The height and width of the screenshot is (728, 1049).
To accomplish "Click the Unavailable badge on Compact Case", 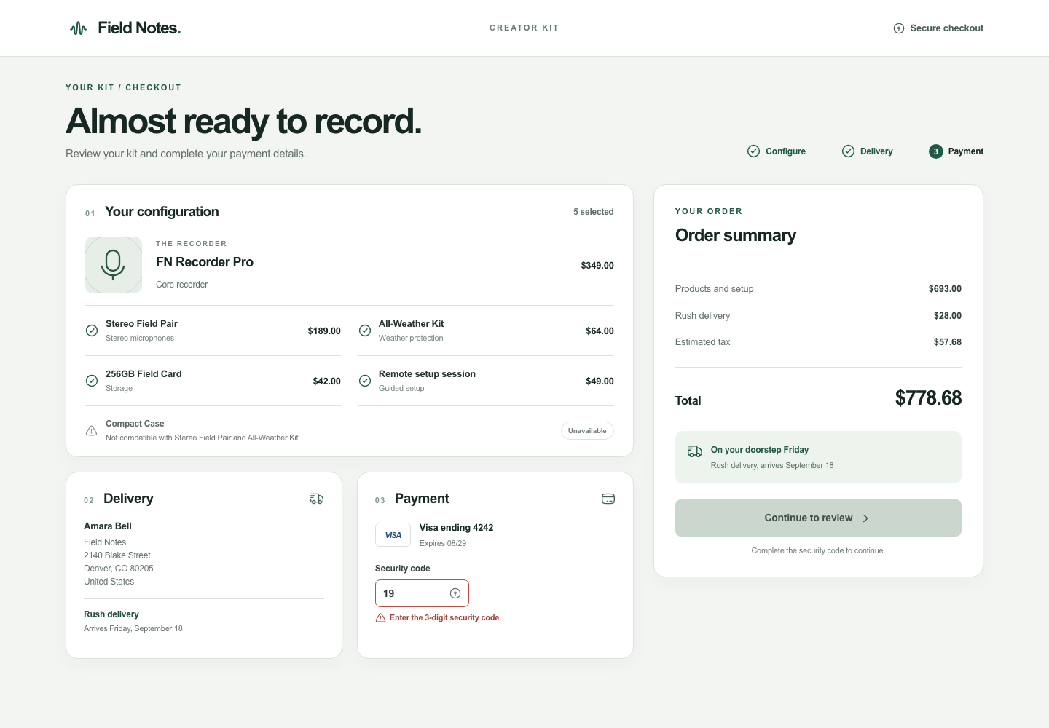I will [587, 431].
